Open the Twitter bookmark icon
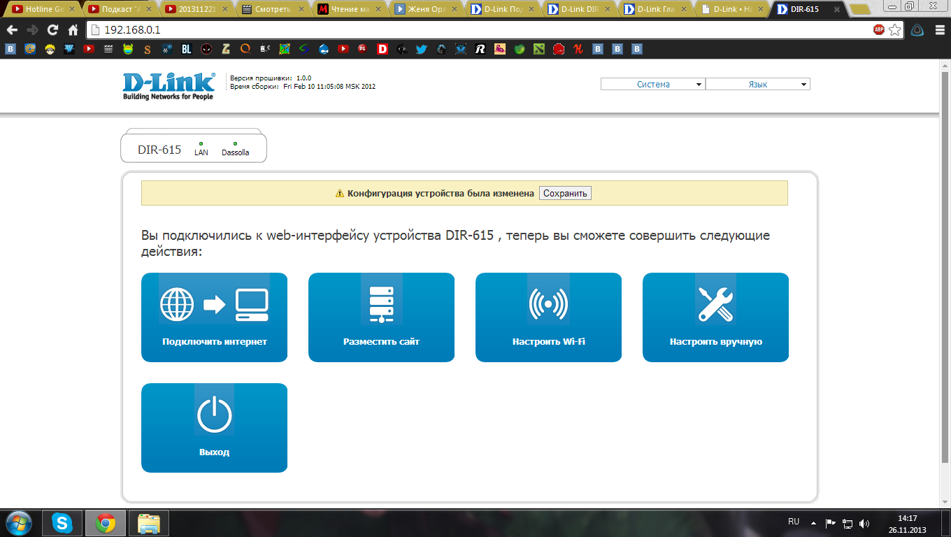 [x=421, y=50]
